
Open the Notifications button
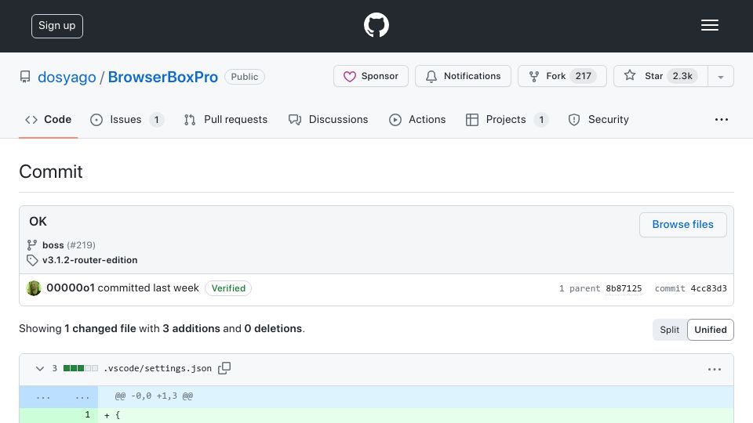463,76
